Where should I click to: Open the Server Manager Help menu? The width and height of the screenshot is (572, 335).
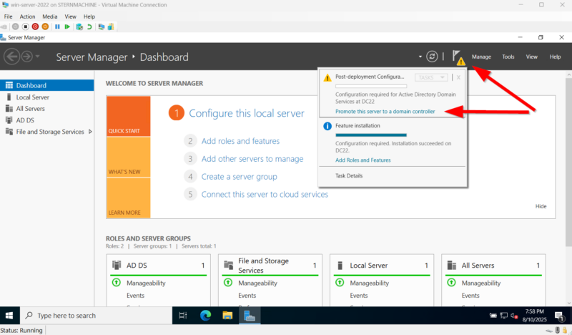(555, 57)
